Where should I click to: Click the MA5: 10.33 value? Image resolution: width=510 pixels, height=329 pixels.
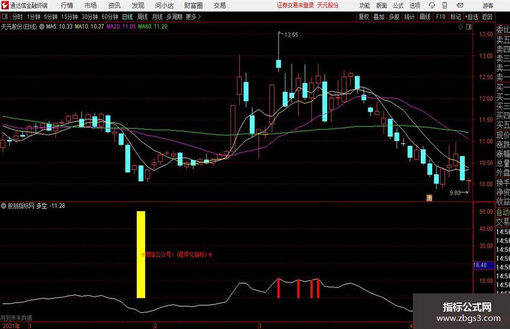(59, 26)
